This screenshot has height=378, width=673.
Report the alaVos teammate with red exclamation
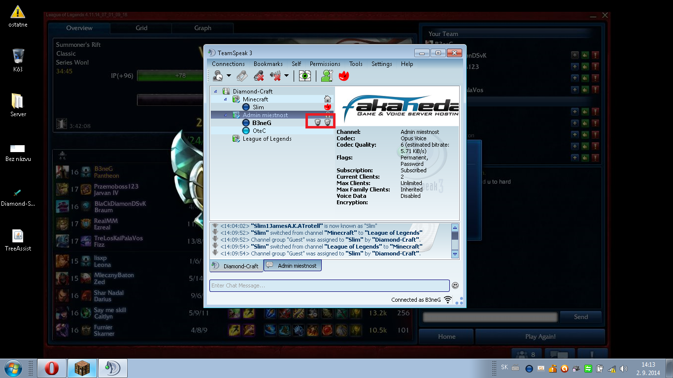pyautogui.click(x=595, y=90)
